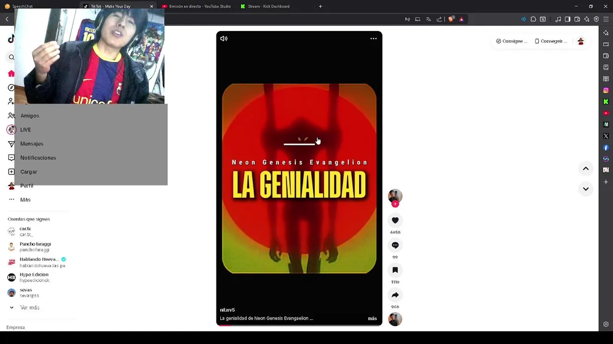This screenshot has height=344, width=613.
Task: Open the Brave Wallet icon in toolbar
Action: (577, 19)
